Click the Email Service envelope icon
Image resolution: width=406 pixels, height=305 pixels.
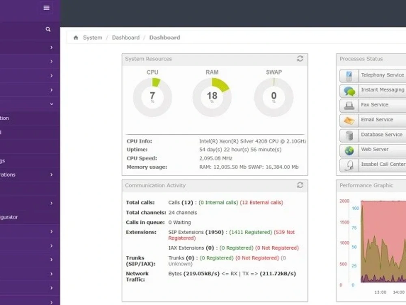pos(348,120)
